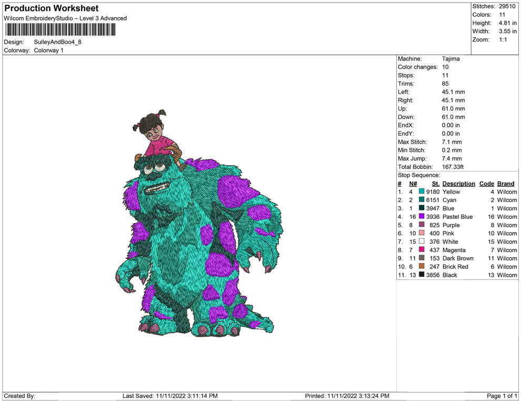
Task: Select the Pastel Blue color swatch
Action: [422, 217]
